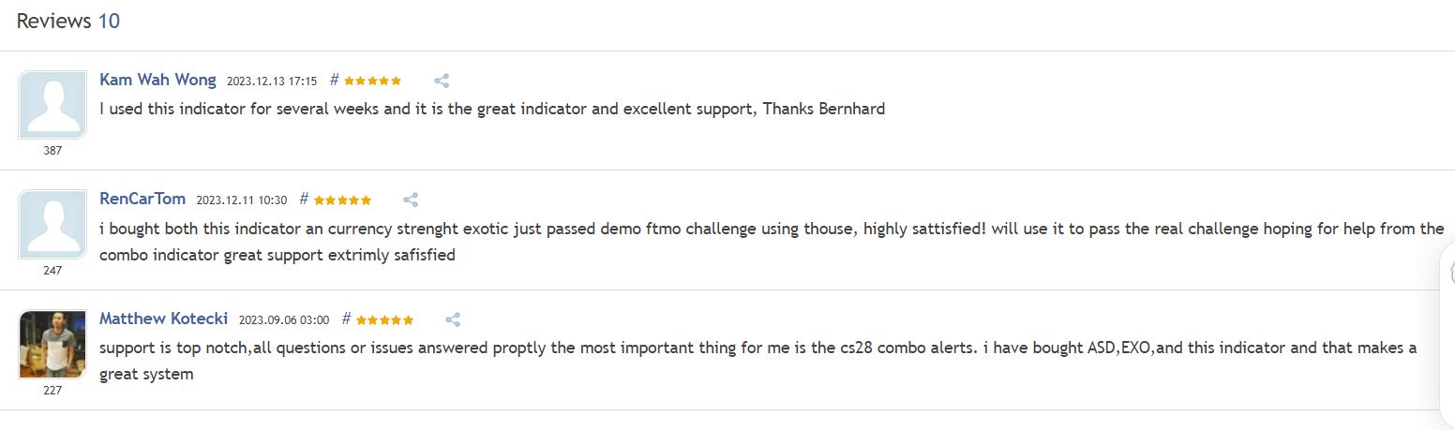The width and height of the screenshot is (1455, 430).
Task: Click the five-star rating on Kam Wah Wong's review
Action: 372,82
